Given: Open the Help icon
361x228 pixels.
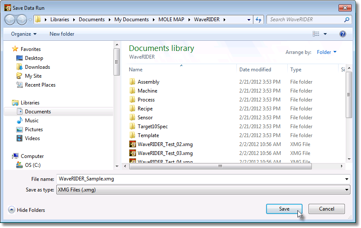Looking at the screenshot, I should point(343,34).
